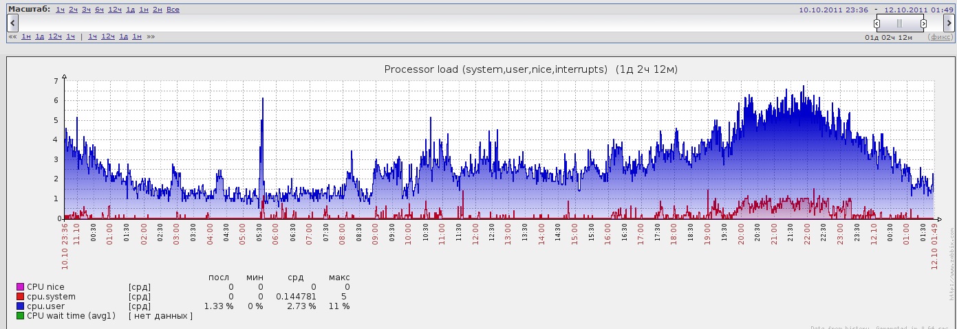The image size is (957, 329).
Task: Toggle the (фикс) fixed period link
Action: coord(940,36)
